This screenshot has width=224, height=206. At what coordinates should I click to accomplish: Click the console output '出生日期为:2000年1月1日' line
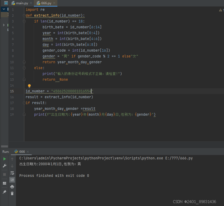tap(50, 164)
